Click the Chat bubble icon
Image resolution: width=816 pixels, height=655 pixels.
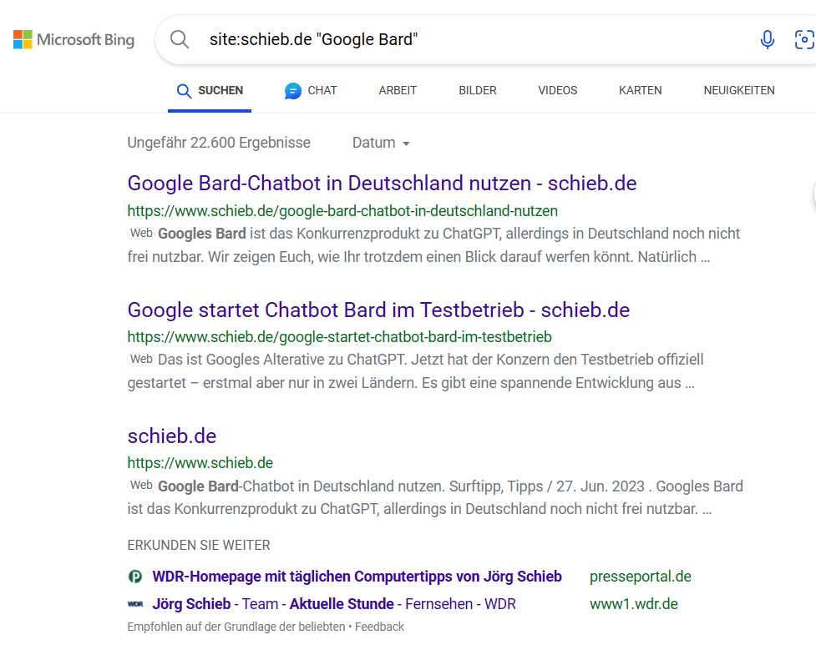coord(292,91)
